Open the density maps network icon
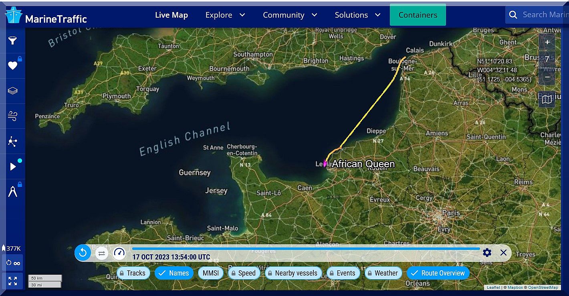This screenshot has height=296, width=569. [13, 141]
